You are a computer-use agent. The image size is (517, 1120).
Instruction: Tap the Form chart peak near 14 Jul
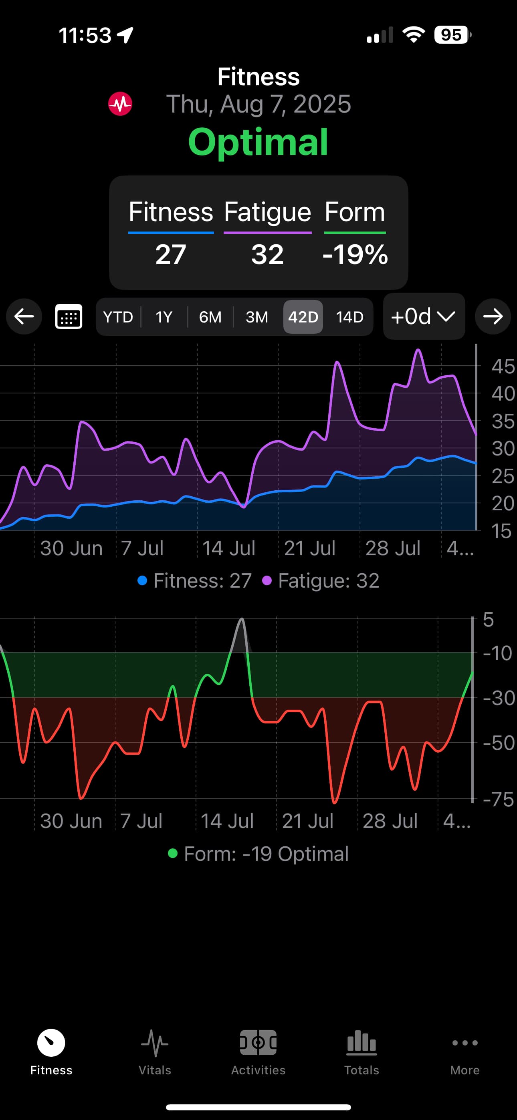point(242,620)
